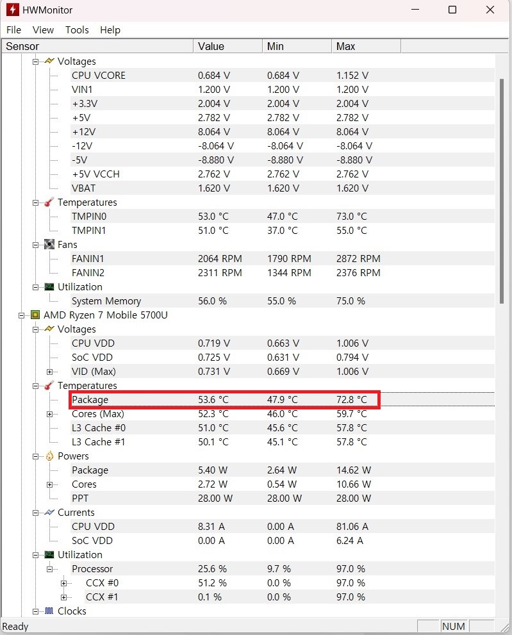The image size is (512, 635).
Task: Open the Tools menu
Action: click(77, 30)
